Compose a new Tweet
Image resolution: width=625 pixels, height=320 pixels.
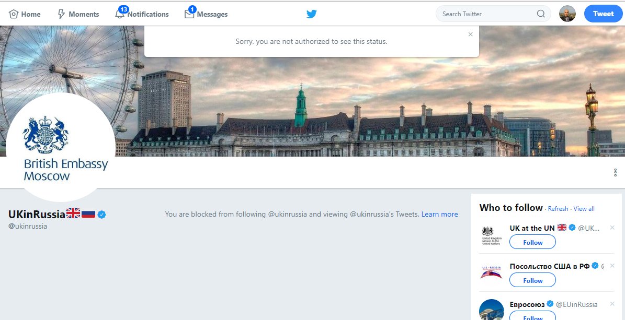603,14
